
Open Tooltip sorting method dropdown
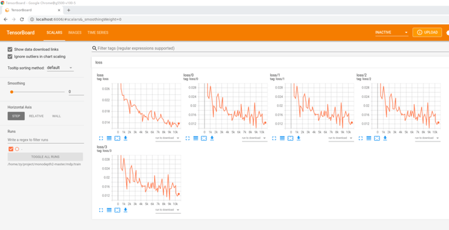click(x=60, y=68)
